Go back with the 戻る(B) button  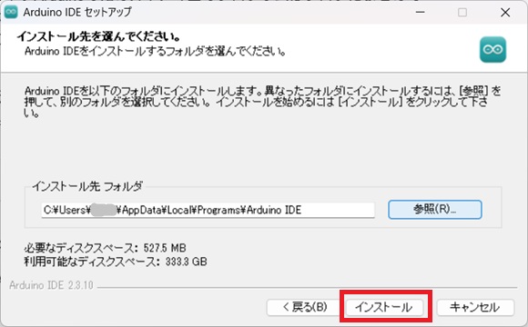point(305,307)
